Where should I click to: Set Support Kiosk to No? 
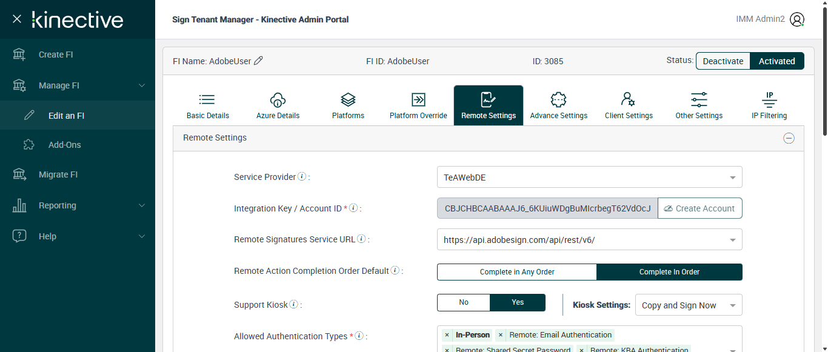(464, 302)
